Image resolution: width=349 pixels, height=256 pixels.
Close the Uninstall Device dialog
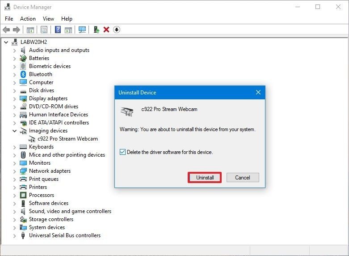pyautogui.click(x=258, y=92)
